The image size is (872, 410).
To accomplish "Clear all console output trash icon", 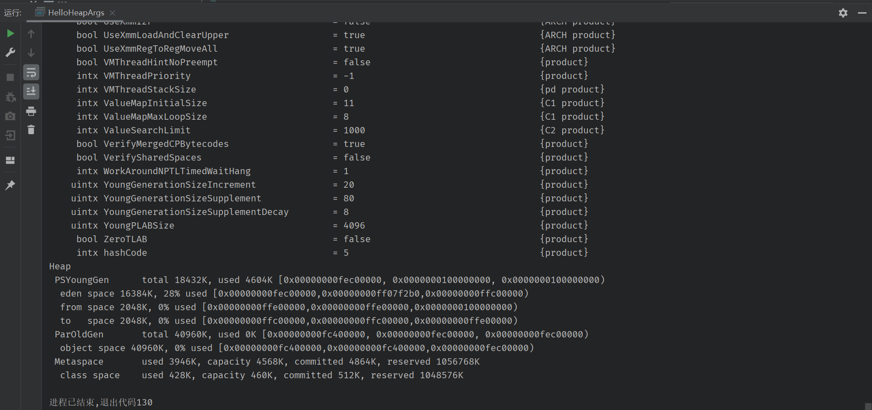I will (x=31, y=130).
